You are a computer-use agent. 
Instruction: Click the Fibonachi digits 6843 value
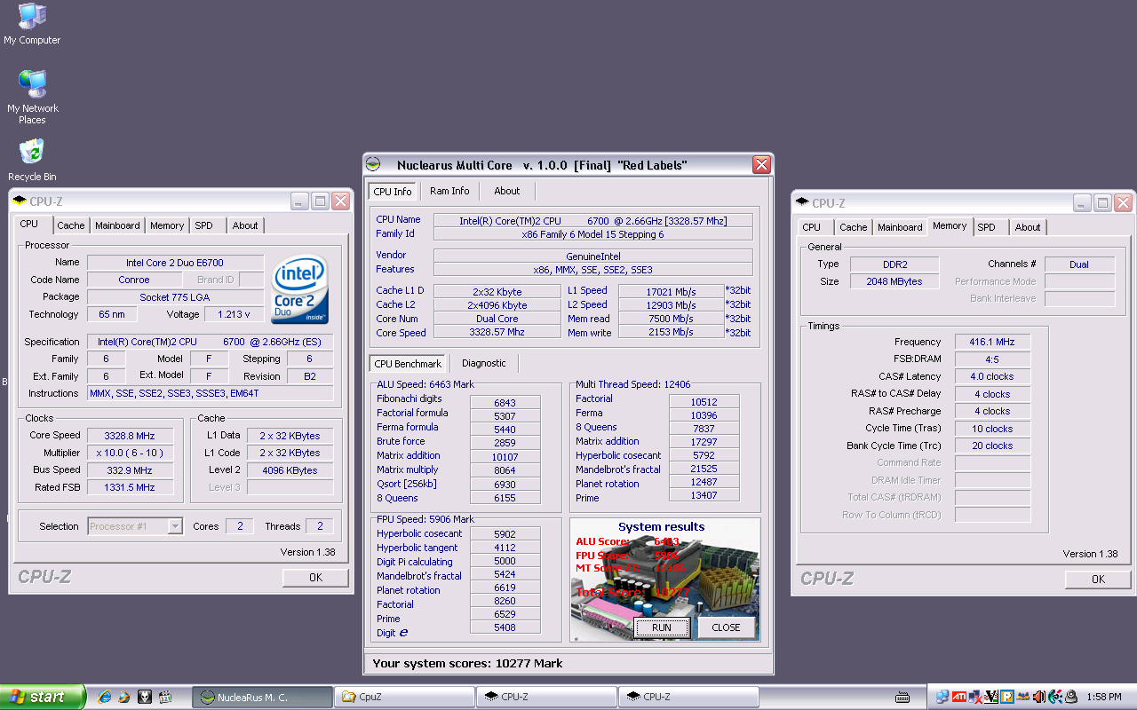click(505, 403)
